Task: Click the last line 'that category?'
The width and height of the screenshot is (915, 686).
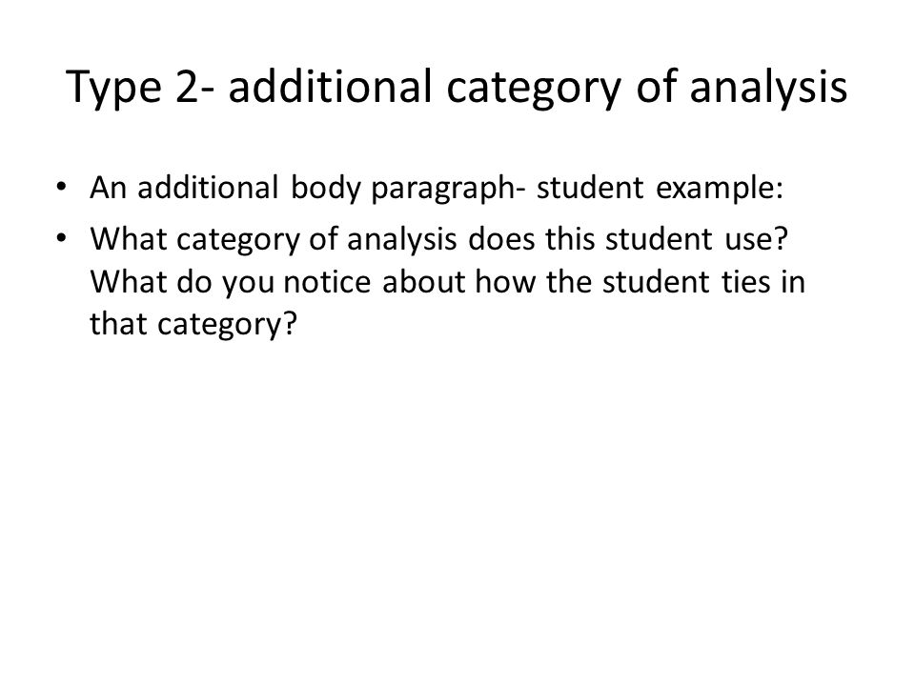Action: pyautogui.click(x=193, y=324)
